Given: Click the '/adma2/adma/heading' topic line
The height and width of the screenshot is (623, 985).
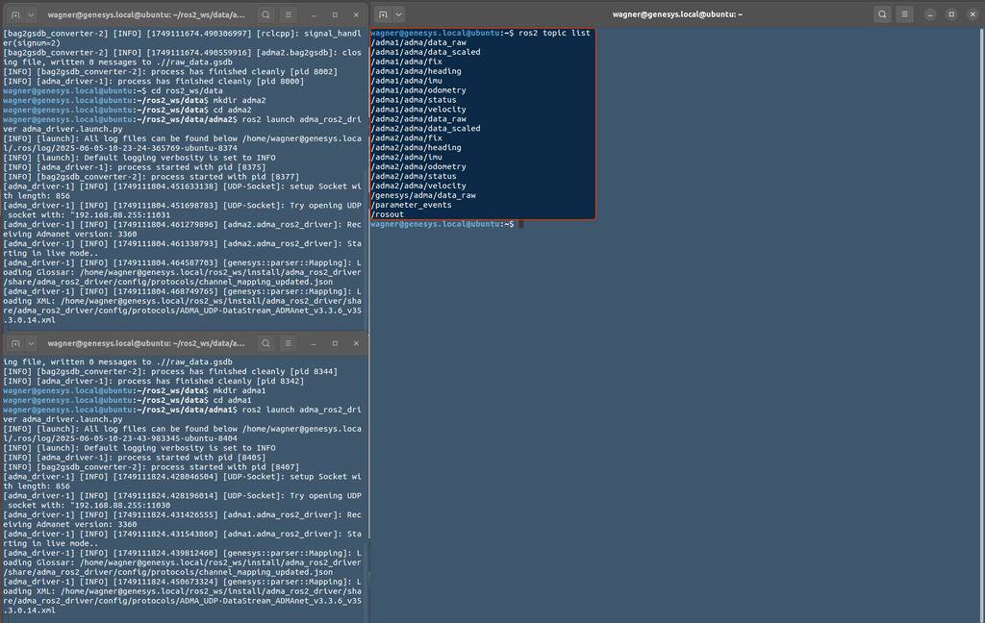Looking at the screenshot, I should coord(417,148).
